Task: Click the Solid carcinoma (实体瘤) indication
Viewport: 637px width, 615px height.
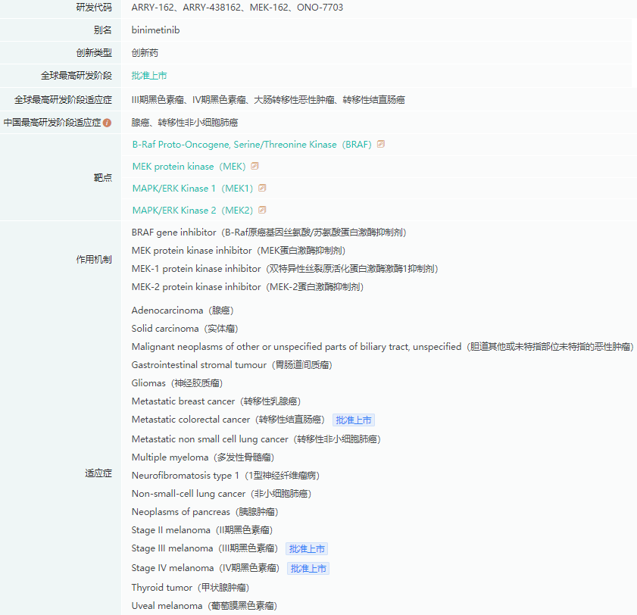Action: 185,329
